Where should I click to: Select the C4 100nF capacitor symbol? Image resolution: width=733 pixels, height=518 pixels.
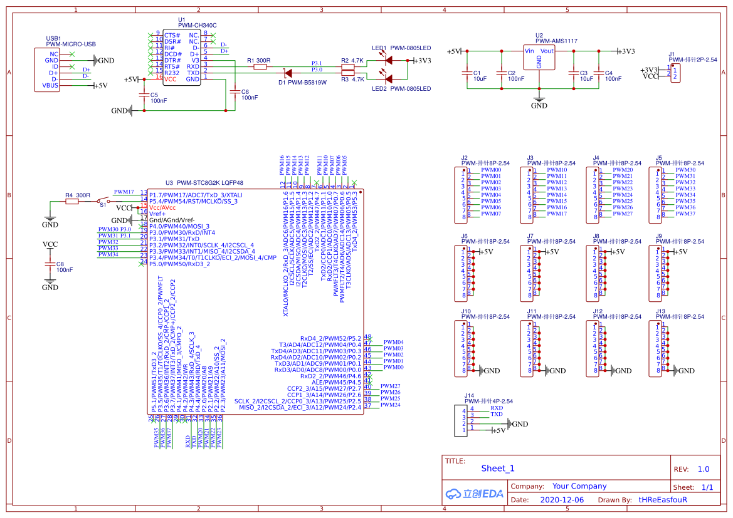point(599,73)
